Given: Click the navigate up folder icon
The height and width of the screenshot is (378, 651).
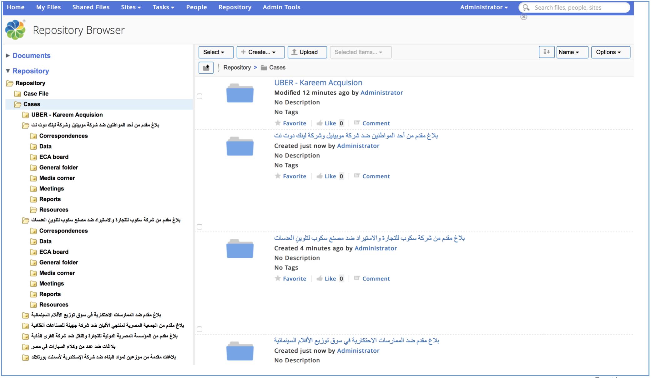Looking at the screenshot, I should [x=206, y=67].
